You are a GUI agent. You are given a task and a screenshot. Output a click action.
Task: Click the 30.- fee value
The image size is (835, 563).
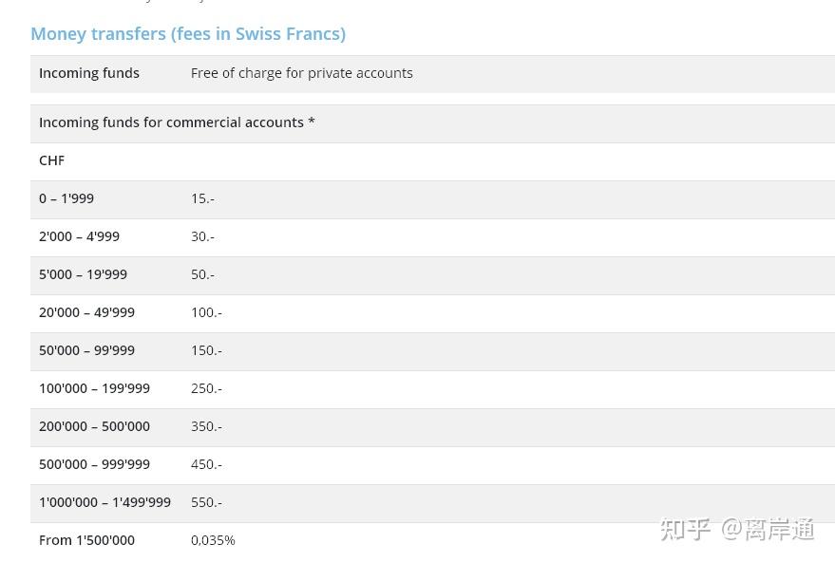coord(202,236)
